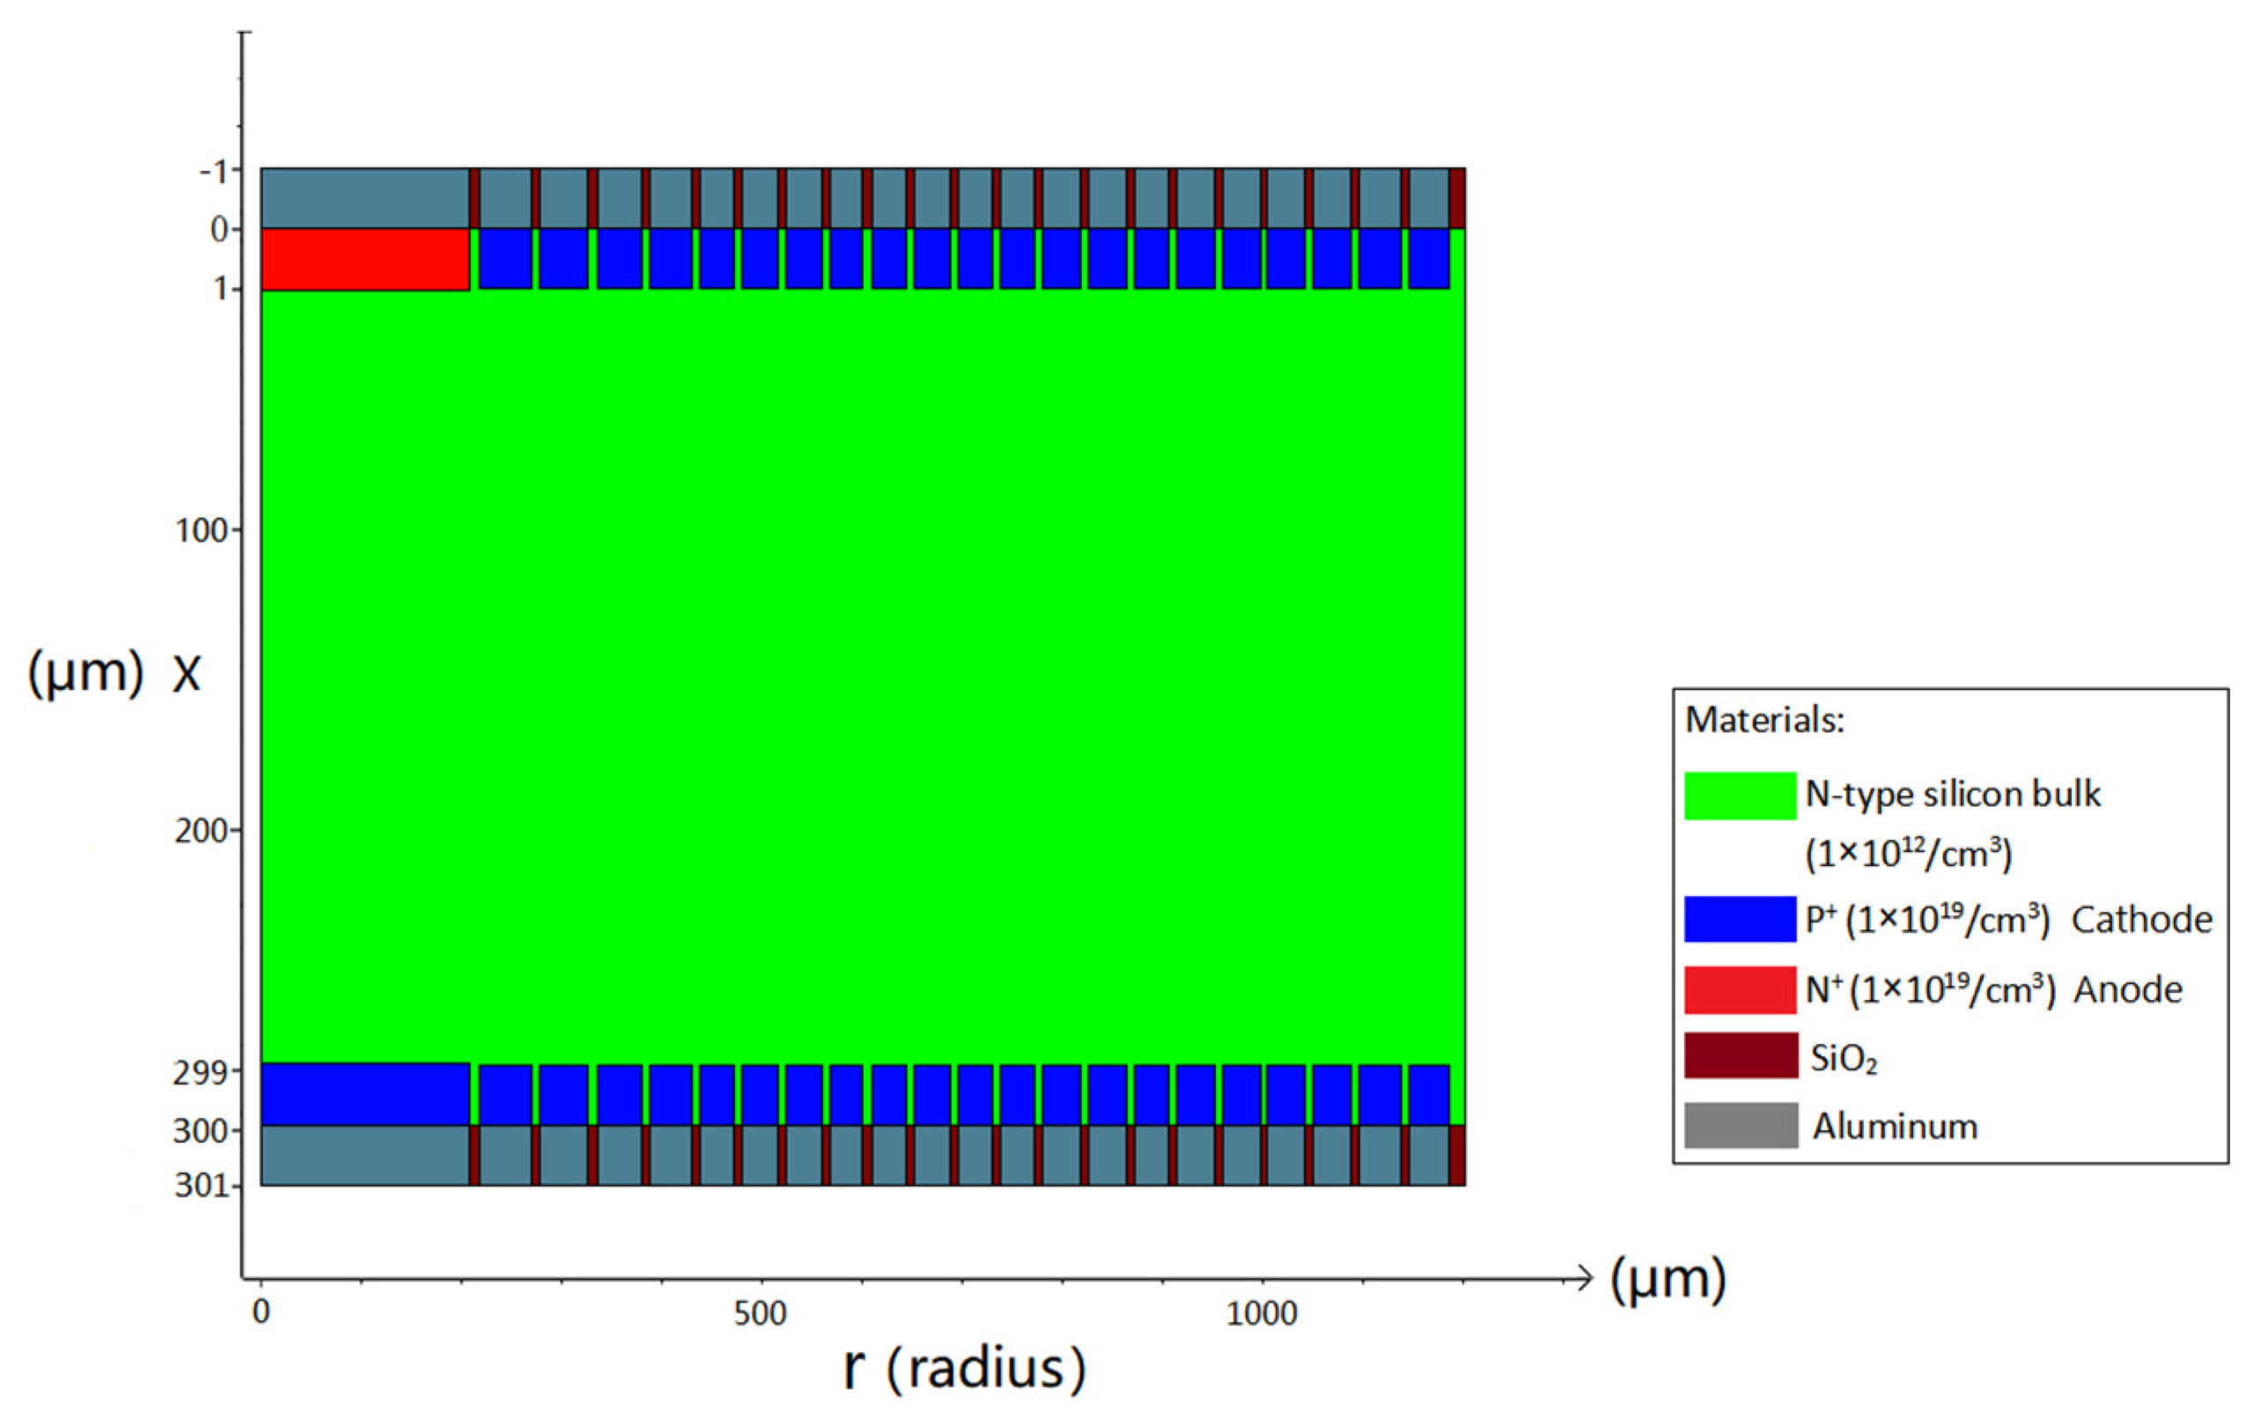Click the red N+ anode region
Viewport: 2261px width, 1424px height.
click(x=365, y=259)
